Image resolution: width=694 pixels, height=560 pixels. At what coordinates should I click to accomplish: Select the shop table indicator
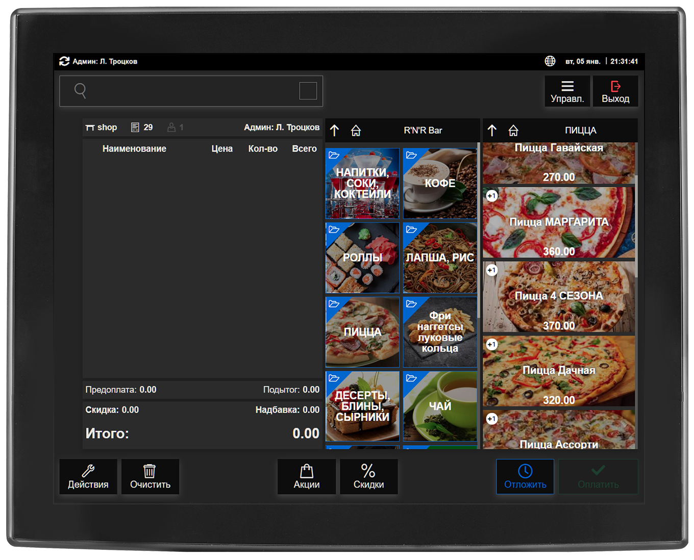point(101,128)
